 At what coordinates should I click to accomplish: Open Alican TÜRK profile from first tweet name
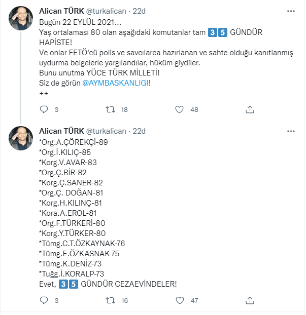click(x=61, y=11)
